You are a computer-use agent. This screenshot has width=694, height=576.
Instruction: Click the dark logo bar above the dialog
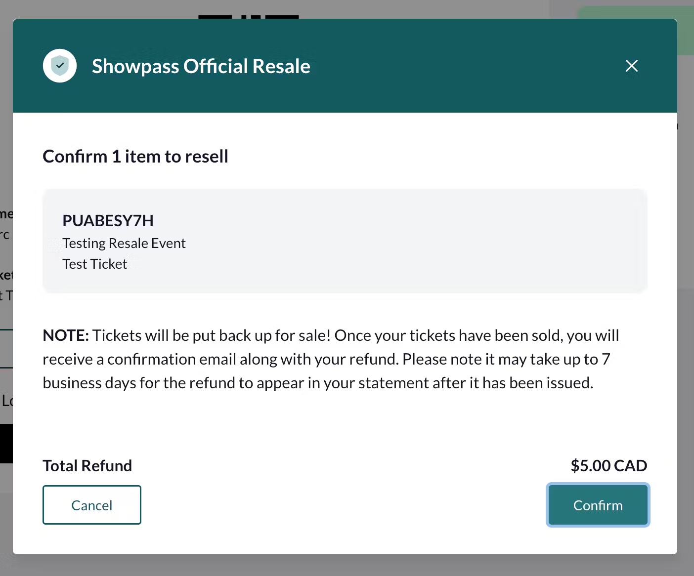point(249,17)
